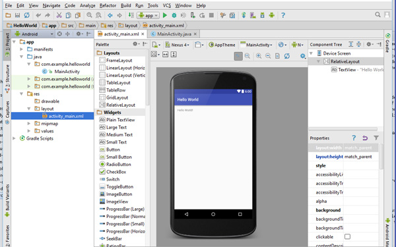Image resolution: width=396 pixels, height=247 pixels.
Task: Click the Properties filter funnel icon
Action: 376,138
